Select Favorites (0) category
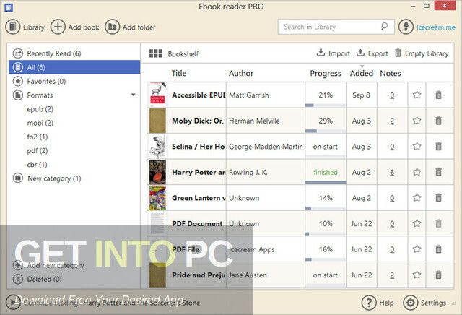 click(x=74, y=81)
